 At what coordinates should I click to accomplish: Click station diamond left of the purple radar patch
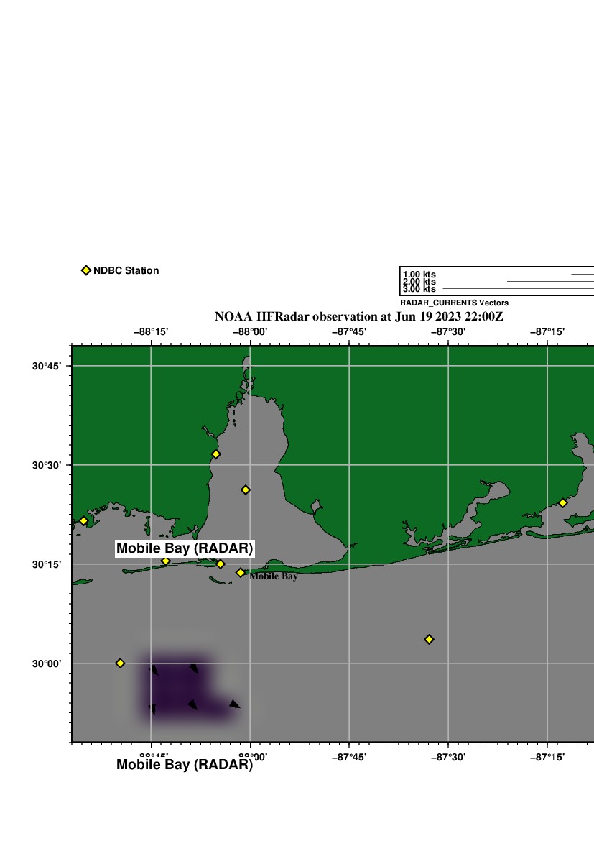tap(120, 663)
